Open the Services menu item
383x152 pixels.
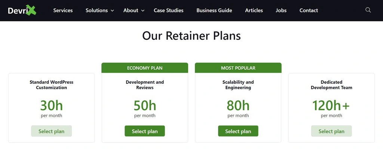click(x=63, y=10)
